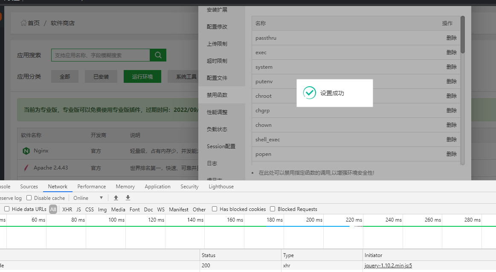Toggle the Disable cache checkbox
The image size is (496, 272).
coord(29,198)
